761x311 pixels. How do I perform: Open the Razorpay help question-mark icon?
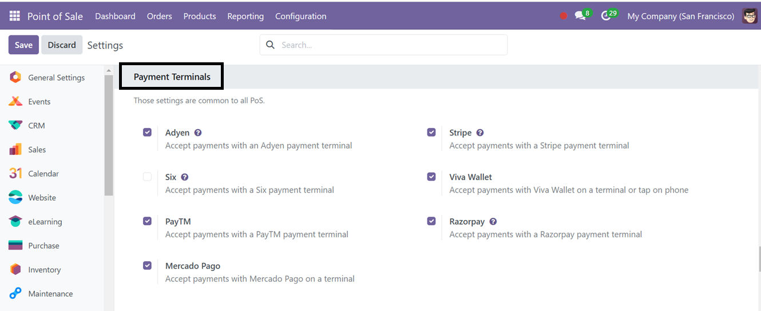pos(493,221)
